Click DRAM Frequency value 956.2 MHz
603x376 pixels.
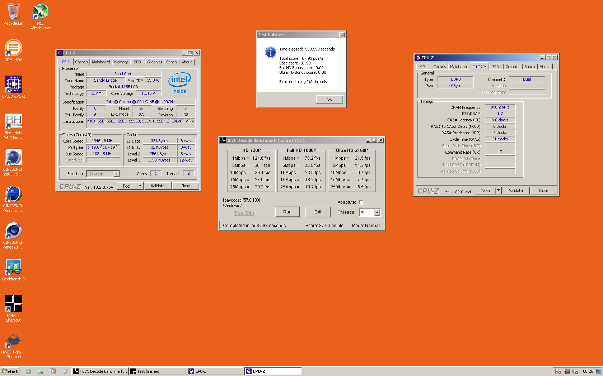(x=500, y=107)
